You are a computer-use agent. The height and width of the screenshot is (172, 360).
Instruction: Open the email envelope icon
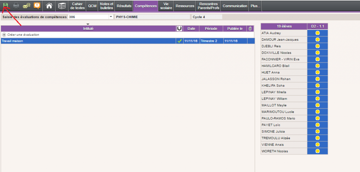(26, 6)
